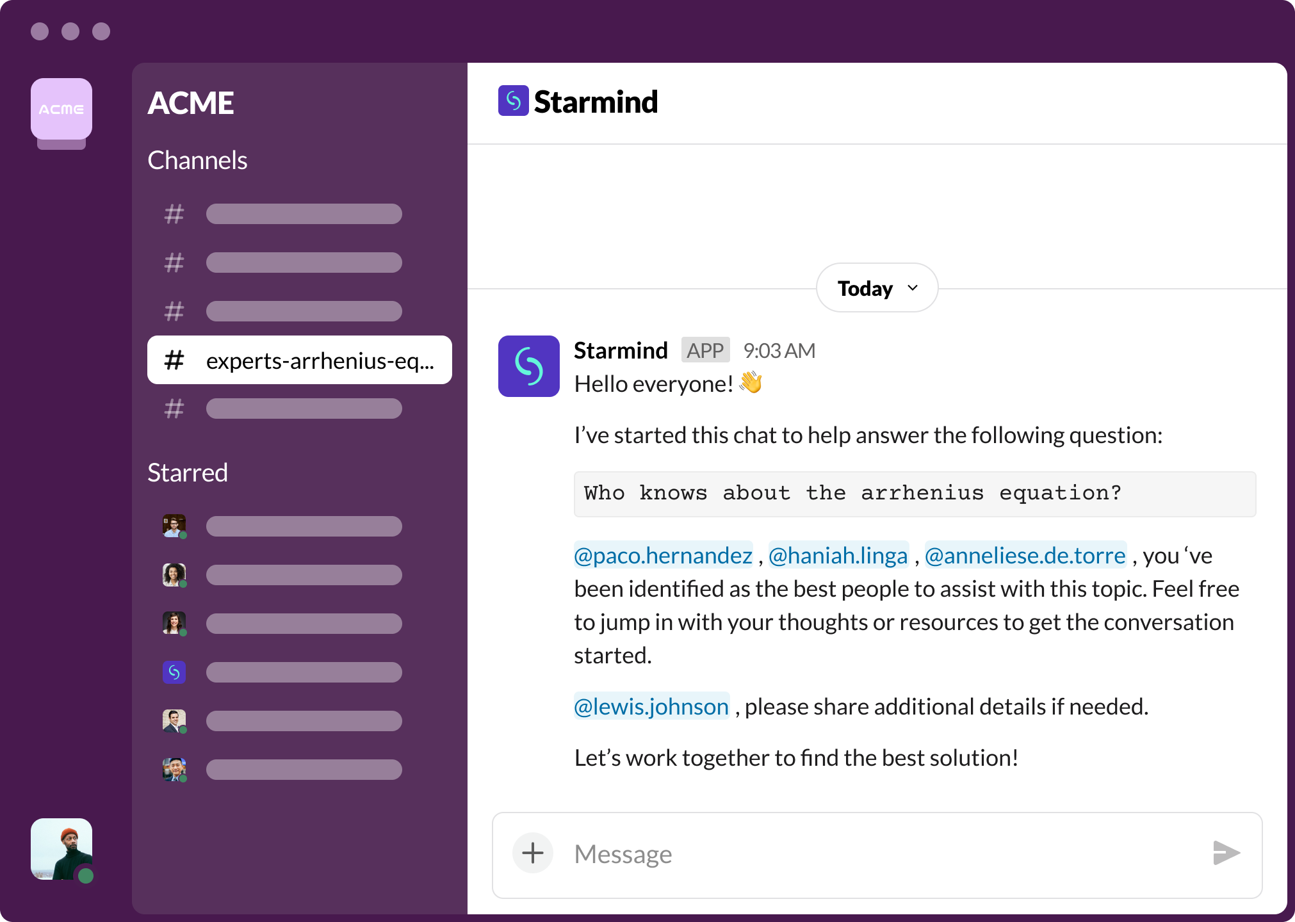Click the plus icon in the message bar
The image size is (1295, 922).
point(532,853)
